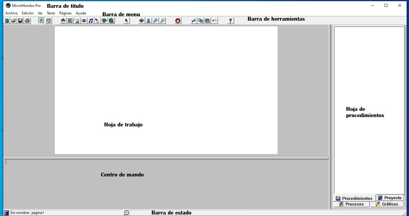Viewport: 409px width, 216px height.
Task: Choose the microphone sound recording tool
Action: click(97, 21)
